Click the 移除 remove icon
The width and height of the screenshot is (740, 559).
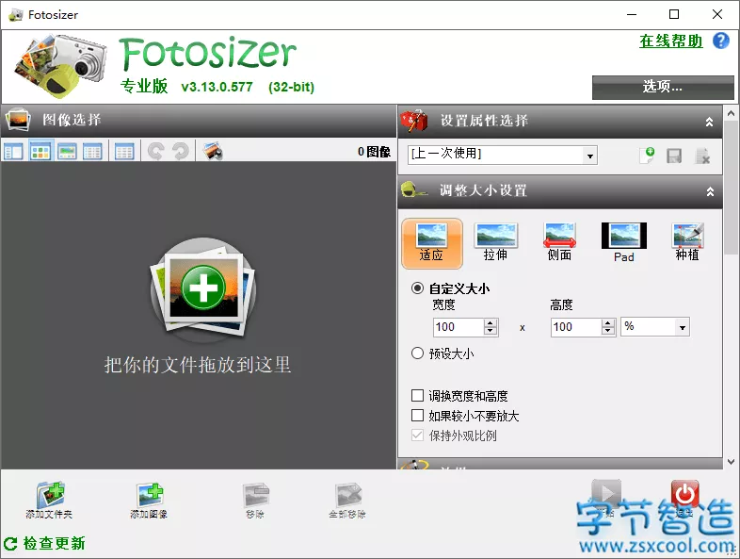[x=255, y=500]
